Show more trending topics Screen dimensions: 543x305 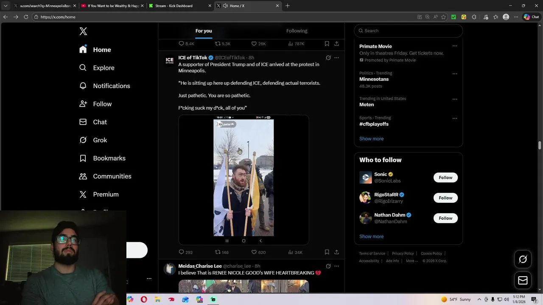(371, 139)
